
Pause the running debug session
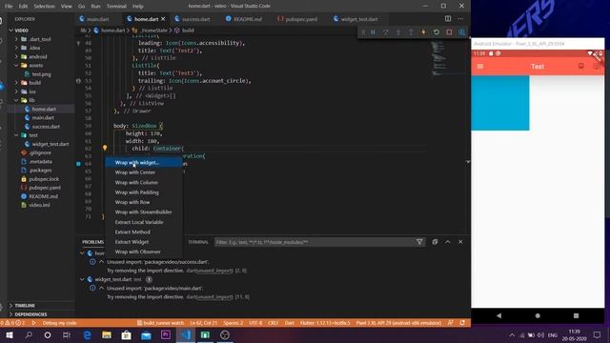click(x=373, y=32)
